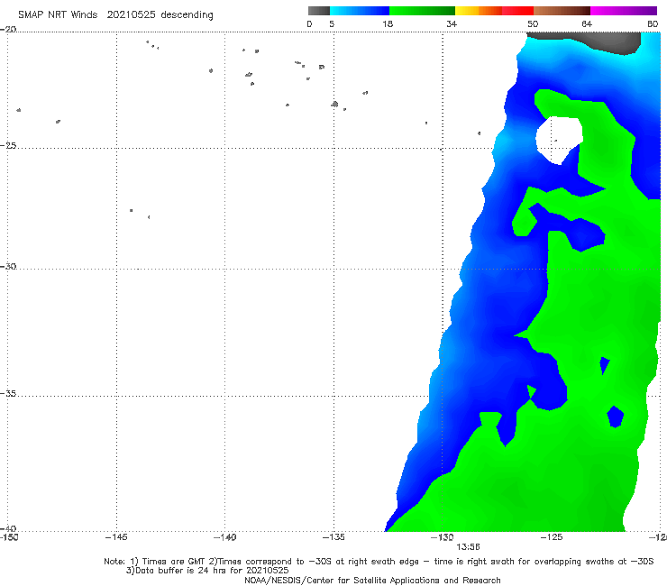The height and width of the screenshot is (586, 667).
Task: Click the color bar label '50'
Action: coord(533,23)
